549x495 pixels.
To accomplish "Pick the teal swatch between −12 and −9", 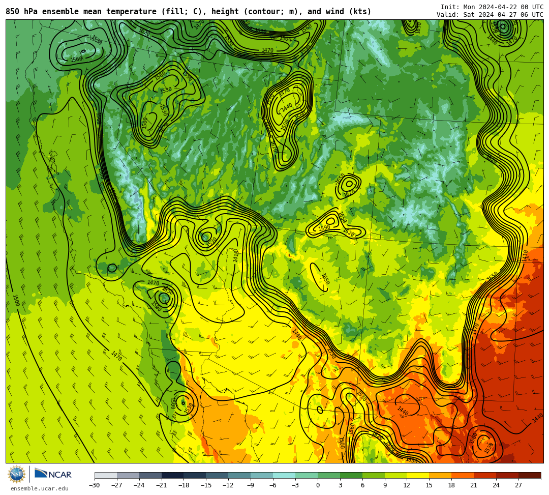I will click(x=240, y=475).
